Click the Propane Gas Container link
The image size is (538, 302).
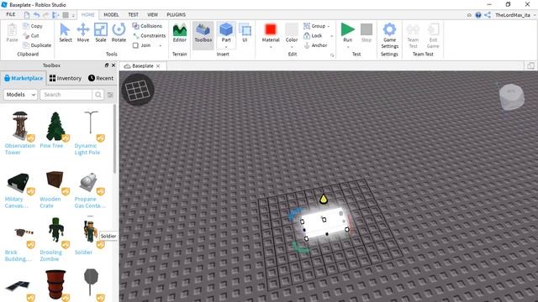click(90, 202)
